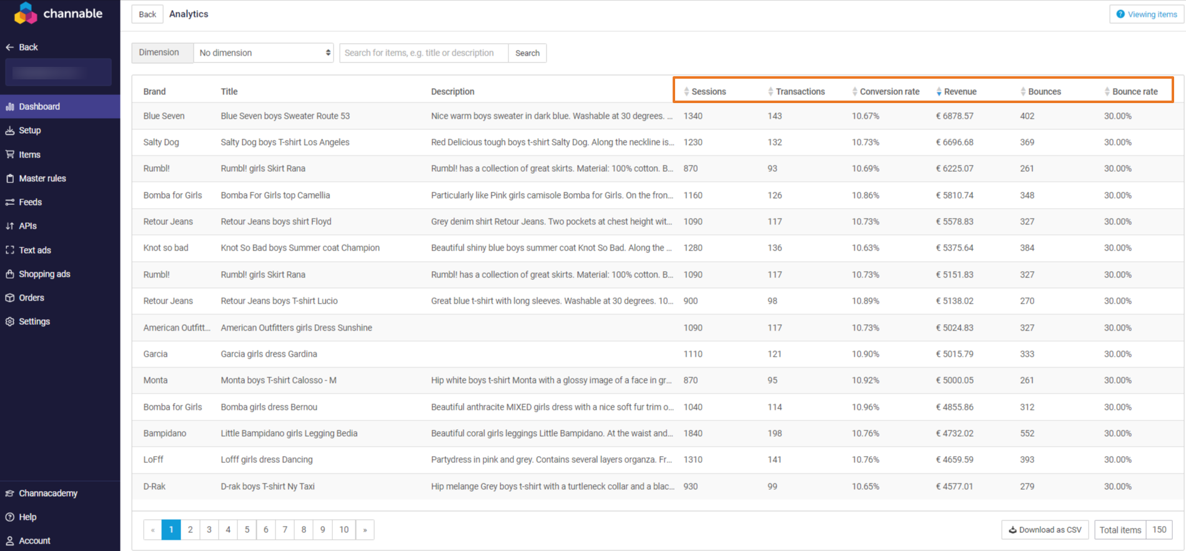Click the sidebar Back arrow icon
Viewport: 1186px width, 551px height.
pyautogui.click(x=10, y=47)
